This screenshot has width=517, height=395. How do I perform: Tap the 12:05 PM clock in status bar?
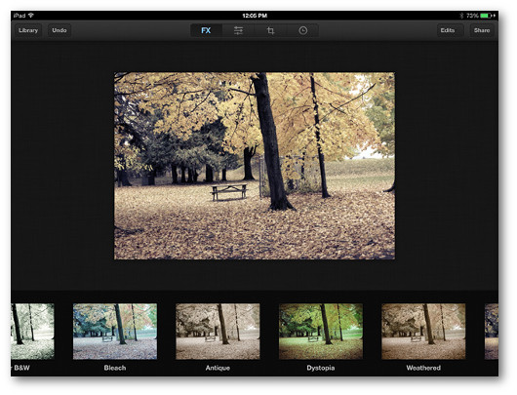255,16
